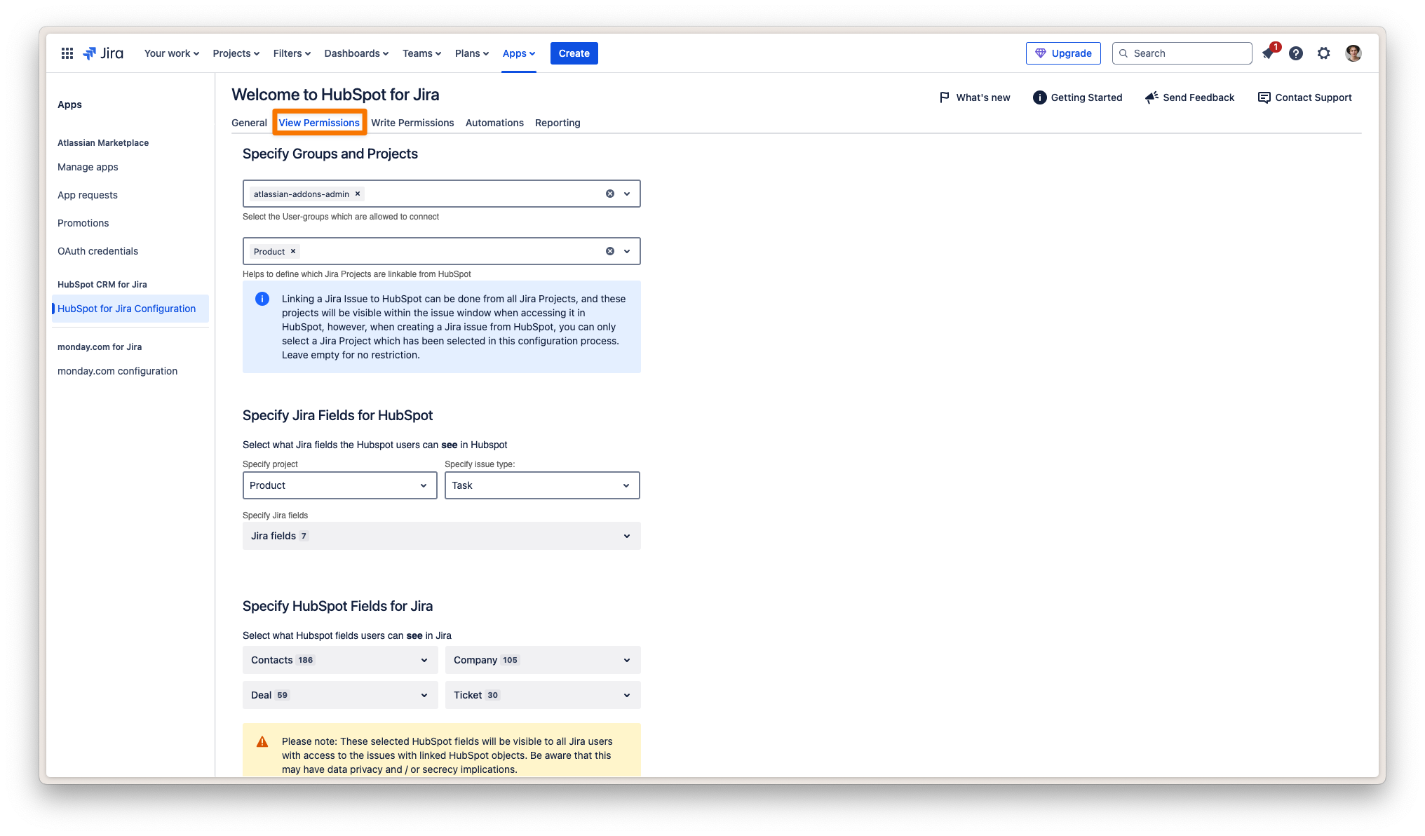Click the search magnifier icon
1425x836 pixels.
tap(1123, 53)
